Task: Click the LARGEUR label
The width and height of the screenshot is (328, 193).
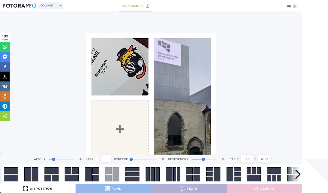Action: point(39,159)
